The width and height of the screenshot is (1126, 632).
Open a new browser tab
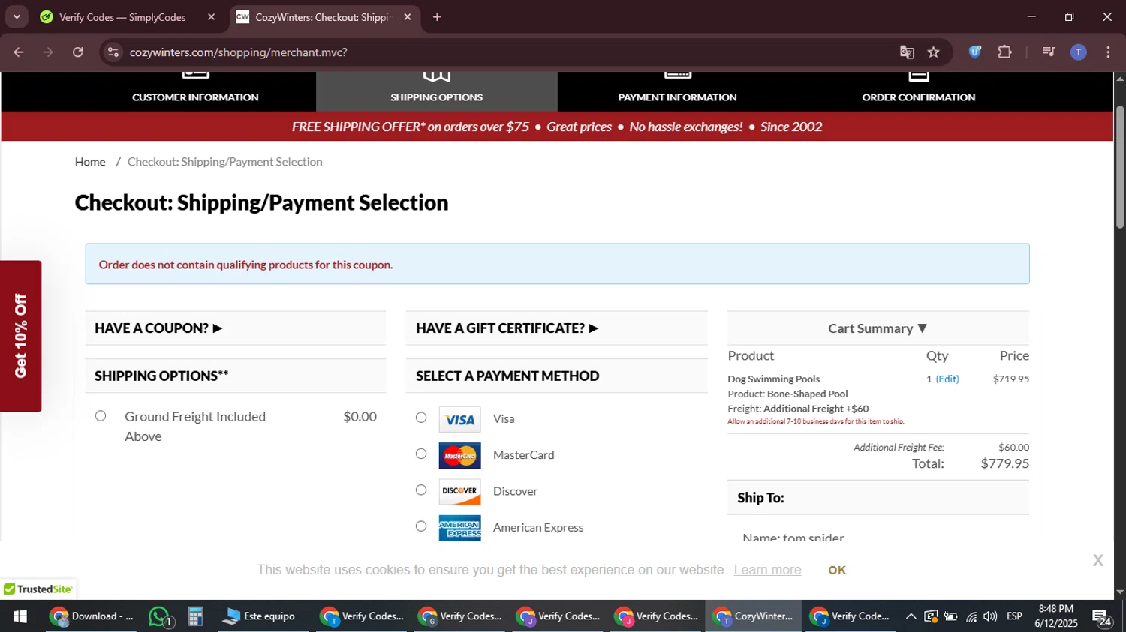click(x=438, y=17)
